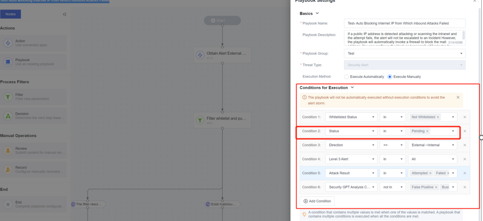483x221 pixels.
Task: Open the External→Internal value dropdown
Action: [433, 145]
